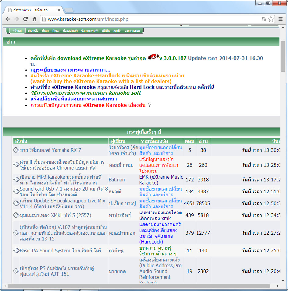The image size is (288, 291).
Task: Open a new tab next to eXtreme tab
Action: (x=69, y=10)
